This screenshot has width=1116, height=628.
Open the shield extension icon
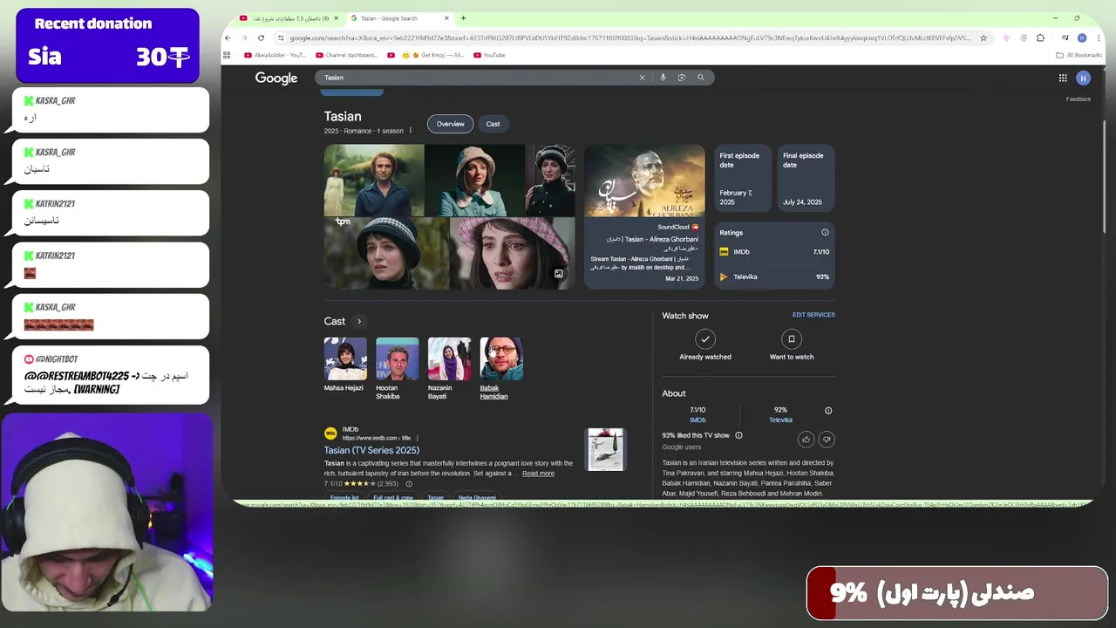tap(1024, 38)
